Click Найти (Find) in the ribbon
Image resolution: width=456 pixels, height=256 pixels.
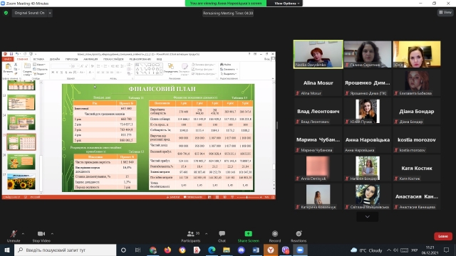click(x=226, y=65)
